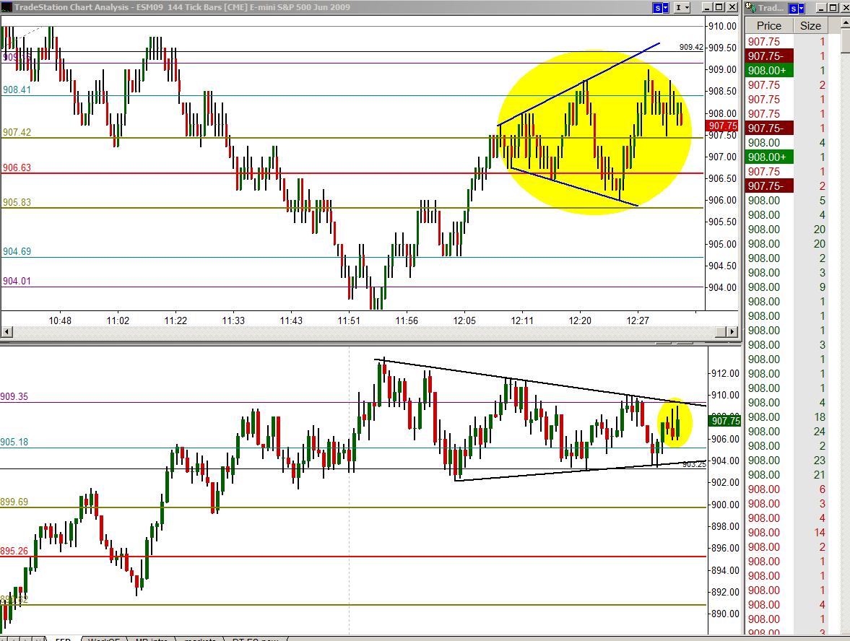Image resolution: width=850 pixels, height=641 pixels.
Task: Click the 910.00 value on upper price axis
Action: coord(723,26)
